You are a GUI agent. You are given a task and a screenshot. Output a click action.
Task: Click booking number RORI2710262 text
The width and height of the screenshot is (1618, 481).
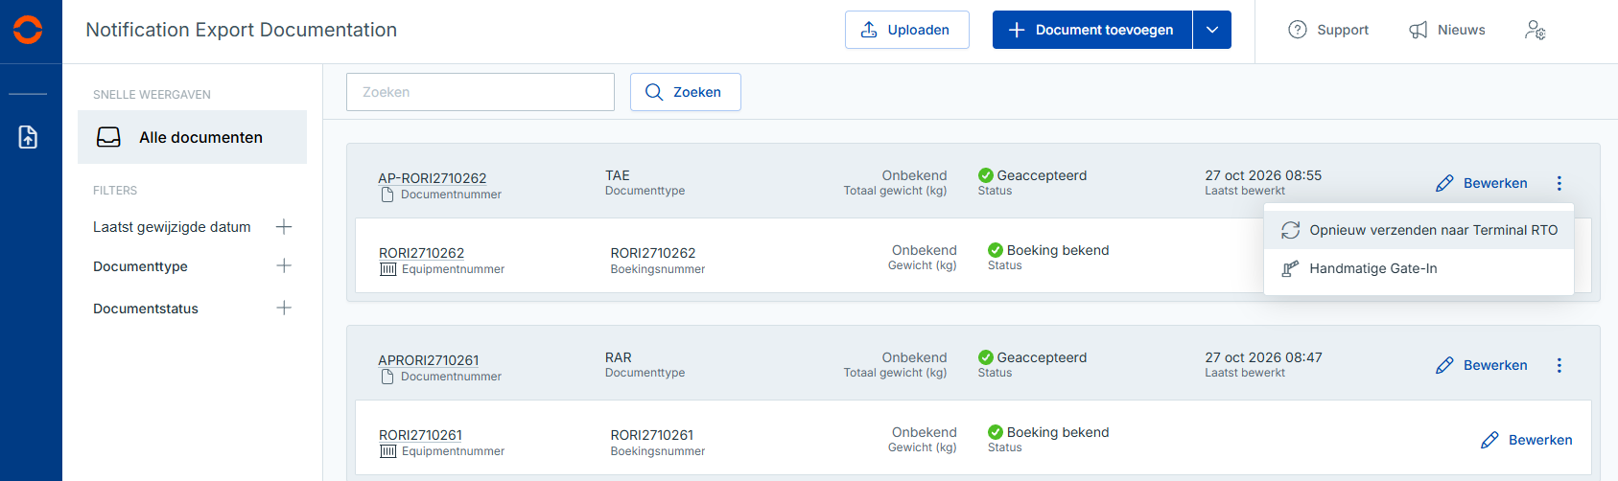click(653, 253)
